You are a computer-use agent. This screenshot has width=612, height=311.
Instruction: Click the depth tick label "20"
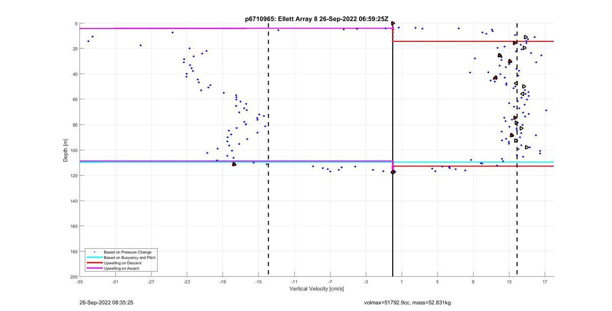click(x=75, y=49)
